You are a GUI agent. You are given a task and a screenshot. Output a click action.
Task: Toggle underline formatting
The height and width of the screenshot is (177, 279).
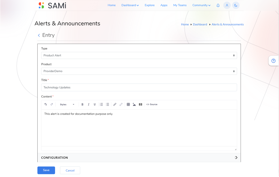coord(95,105)
